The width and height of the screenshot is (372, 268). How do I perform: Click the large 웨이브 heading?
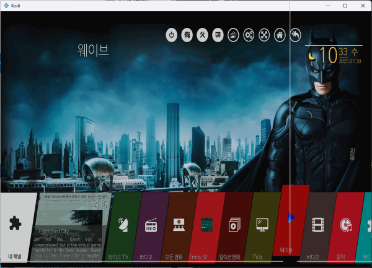pyautogui.click(x=93, y=50)
